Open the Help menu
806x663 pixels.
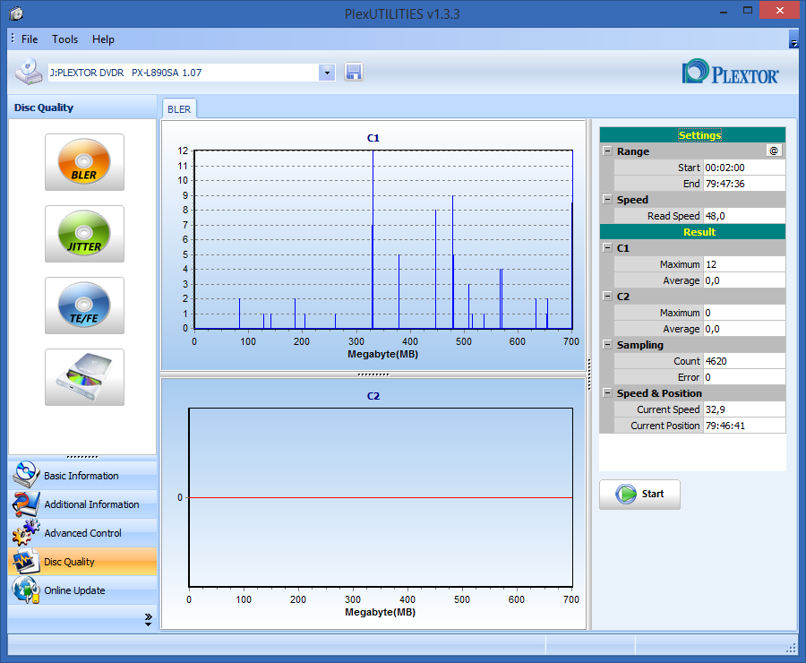pyautogui.click(x=103, y=39)
